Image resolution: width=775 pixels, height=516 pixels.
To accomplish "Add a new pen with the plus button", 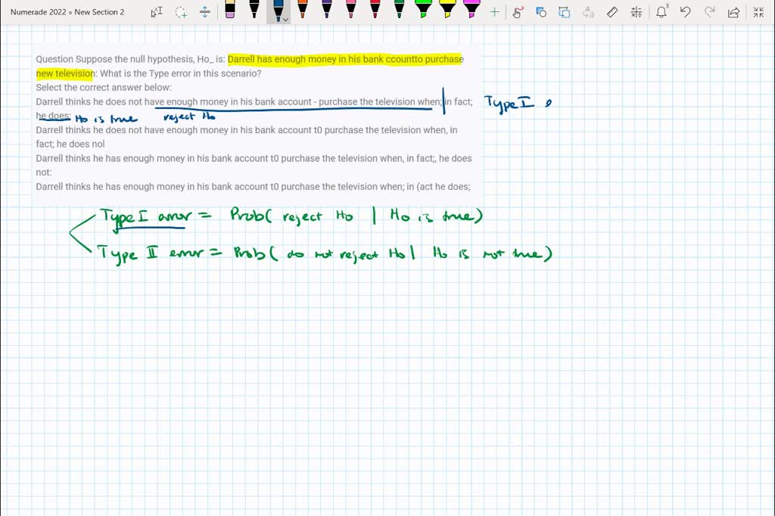I will click(x=494, y=11).
